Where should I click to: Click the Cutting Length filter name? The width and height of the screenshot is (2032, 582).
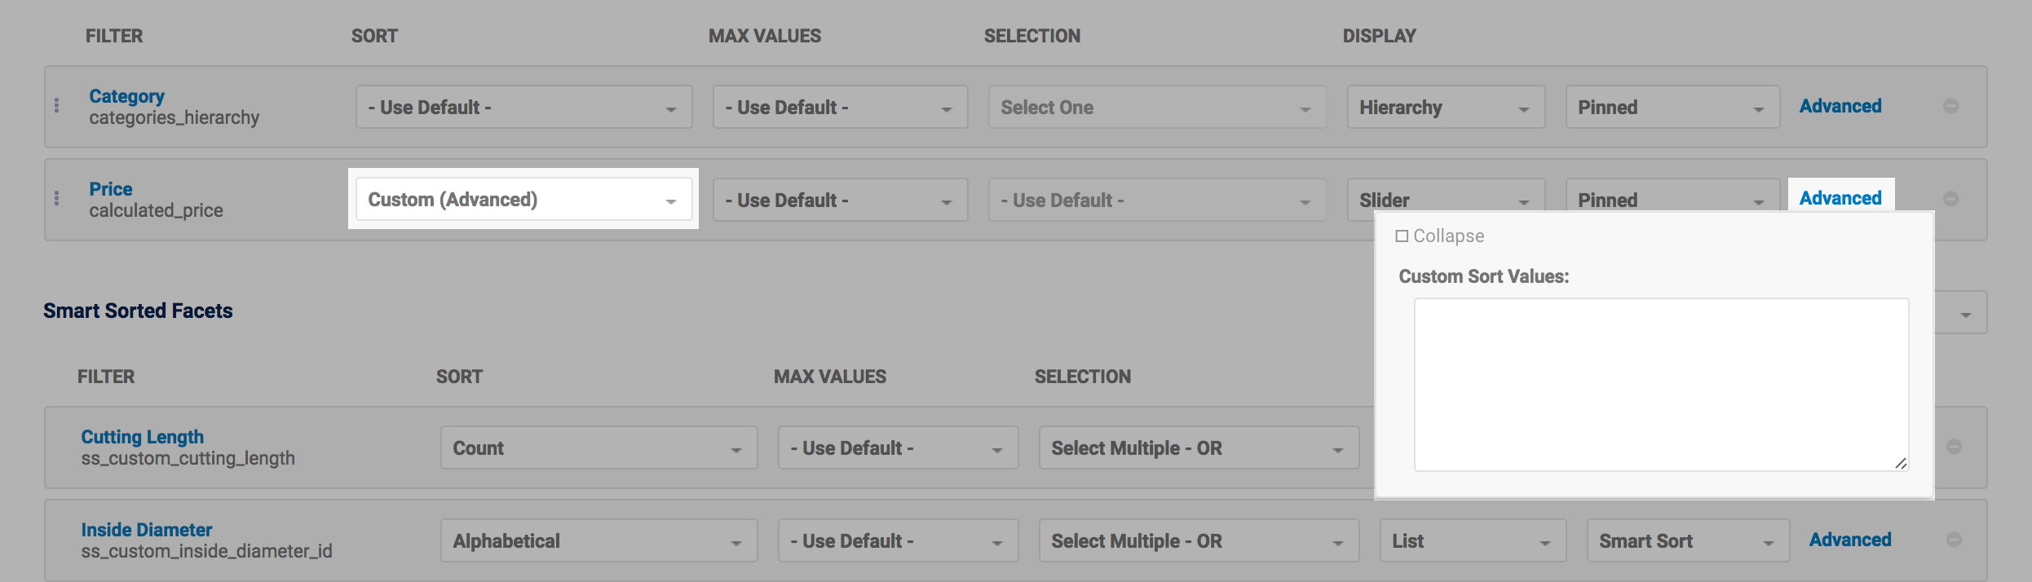(142, 437)
